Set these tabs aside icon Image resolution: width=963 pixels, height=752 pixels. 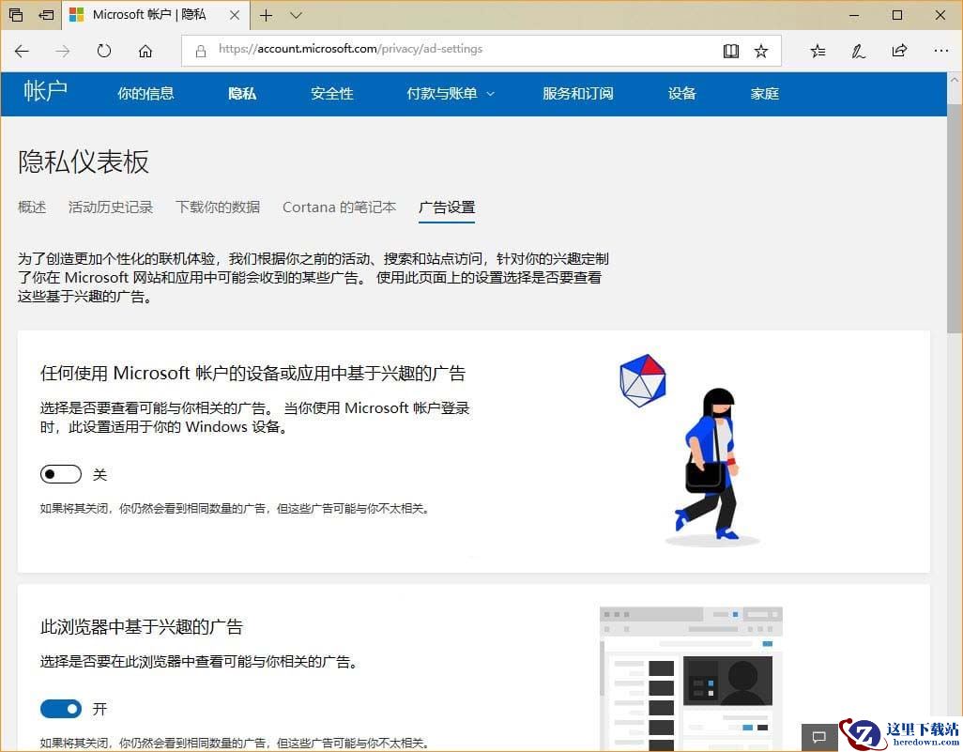46,15
